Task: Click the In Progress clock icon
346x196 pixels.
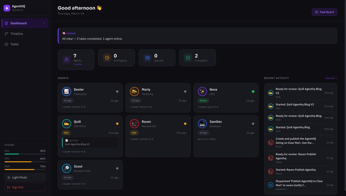Action: [x=107, y=57]
